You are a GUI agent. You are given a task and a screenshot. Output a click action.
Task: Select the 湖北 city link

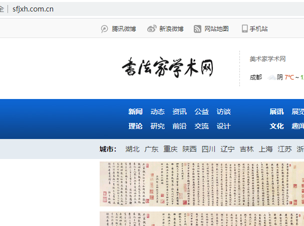pos(133,149)
